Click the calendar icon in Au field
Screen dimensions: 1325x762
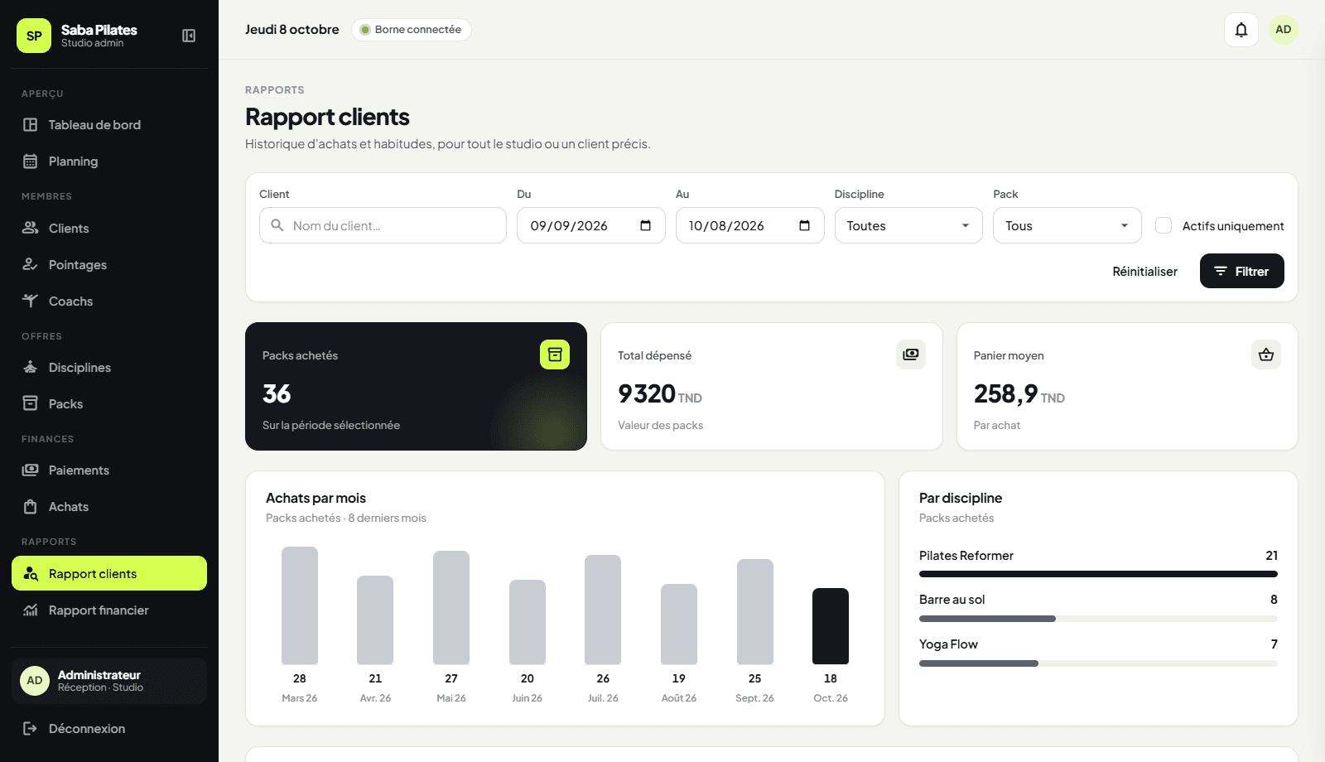(x=804, y=225)
